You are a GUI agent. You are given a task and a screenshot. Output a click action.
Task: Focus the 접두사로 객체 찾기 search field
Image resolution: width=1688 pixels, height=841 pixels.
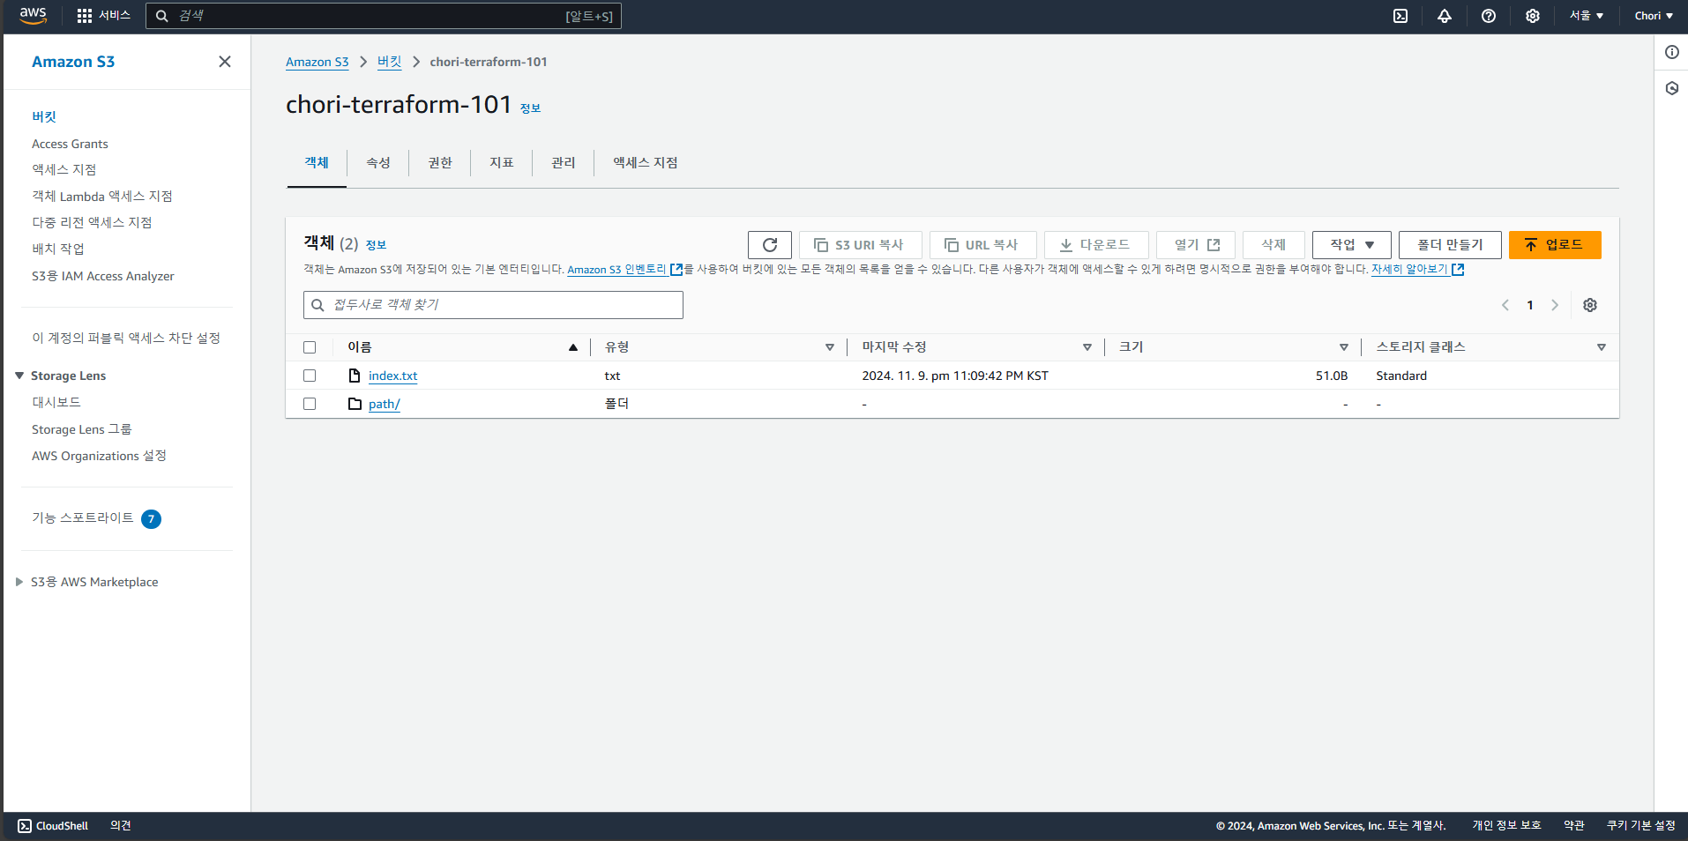pos(493,305)
